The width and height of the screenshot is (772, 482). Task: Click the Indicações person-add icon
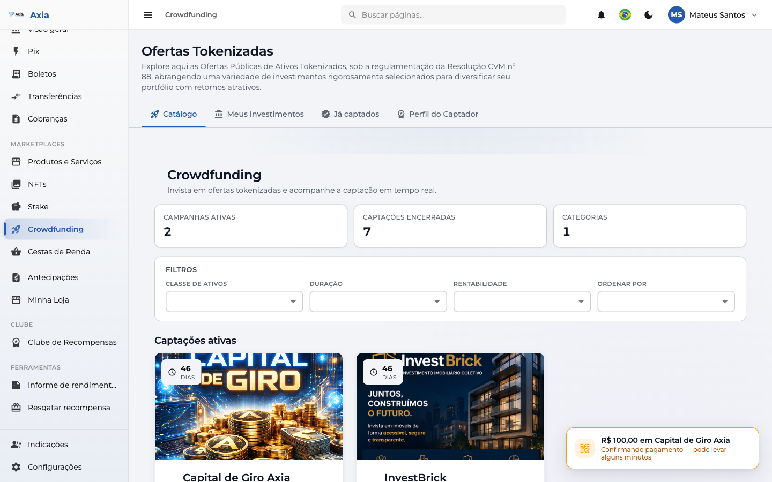coord(16,445)
